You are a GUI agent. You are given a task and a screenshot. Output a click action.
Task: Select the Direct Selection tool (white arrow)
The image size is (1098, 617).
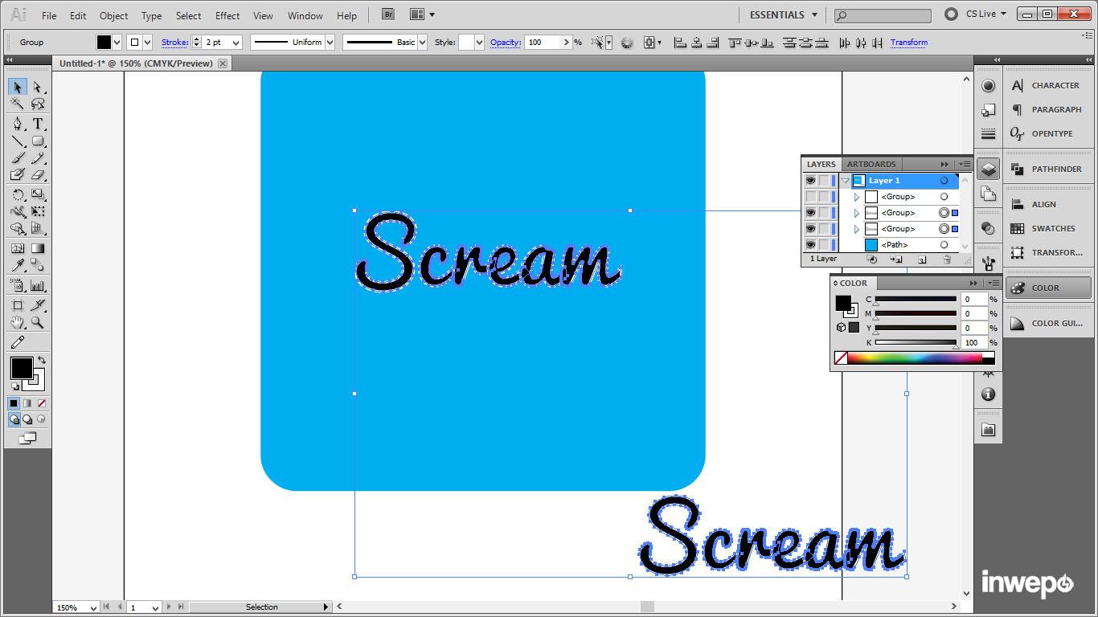coord(37,87)
